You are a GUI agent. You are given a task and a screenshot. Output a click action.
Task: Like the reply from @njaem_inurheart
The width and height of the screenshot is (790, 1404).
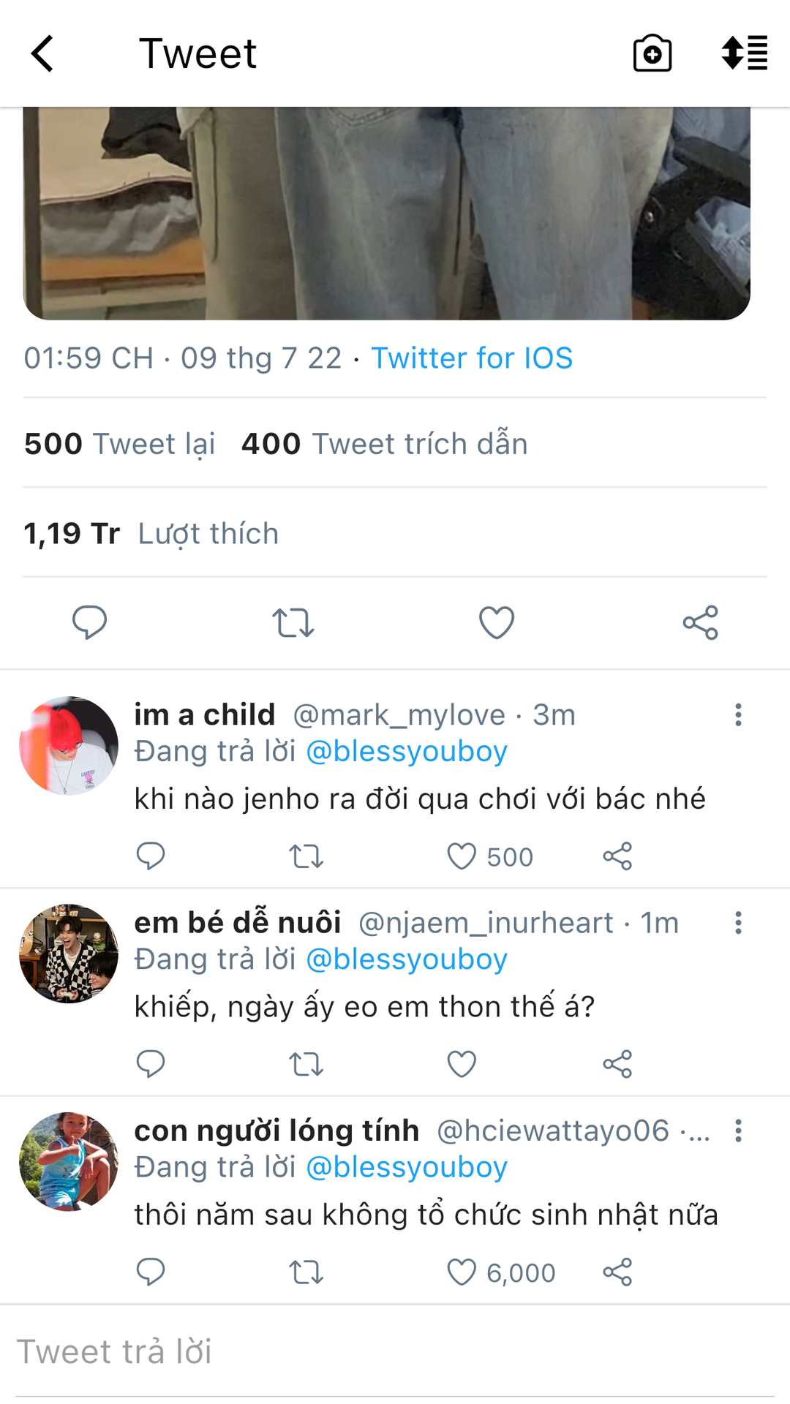pos(462,1064)
